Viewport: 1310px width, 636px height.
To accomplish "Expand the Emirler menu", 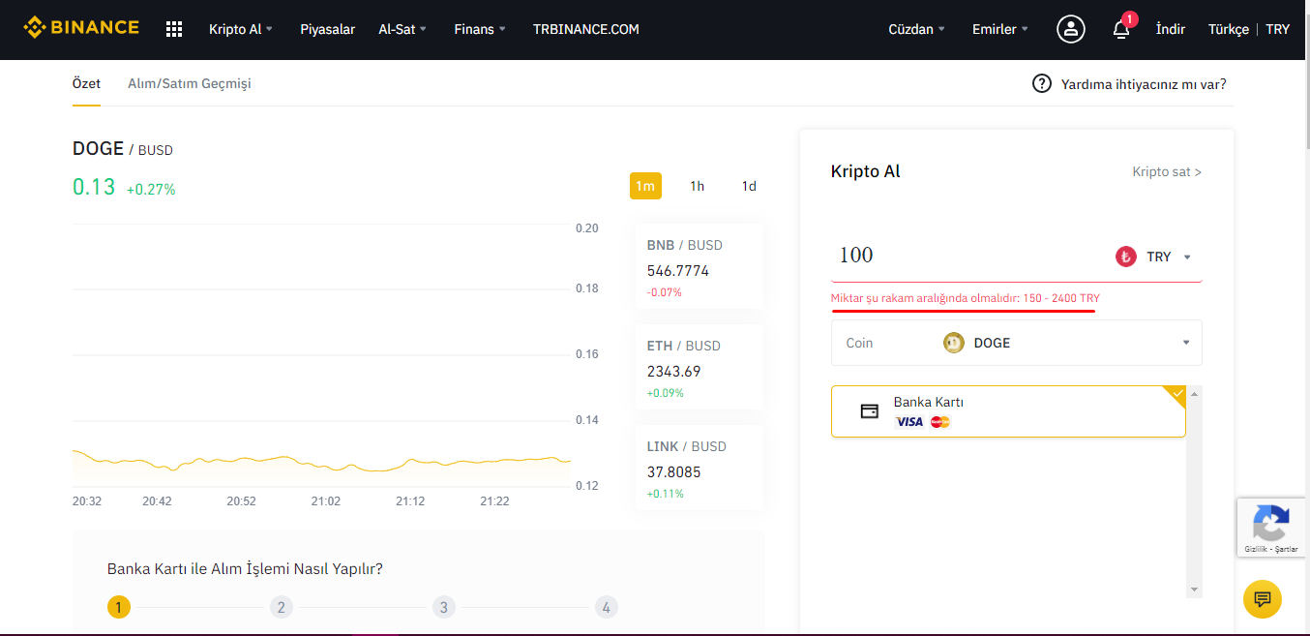I will point(1000,29).
